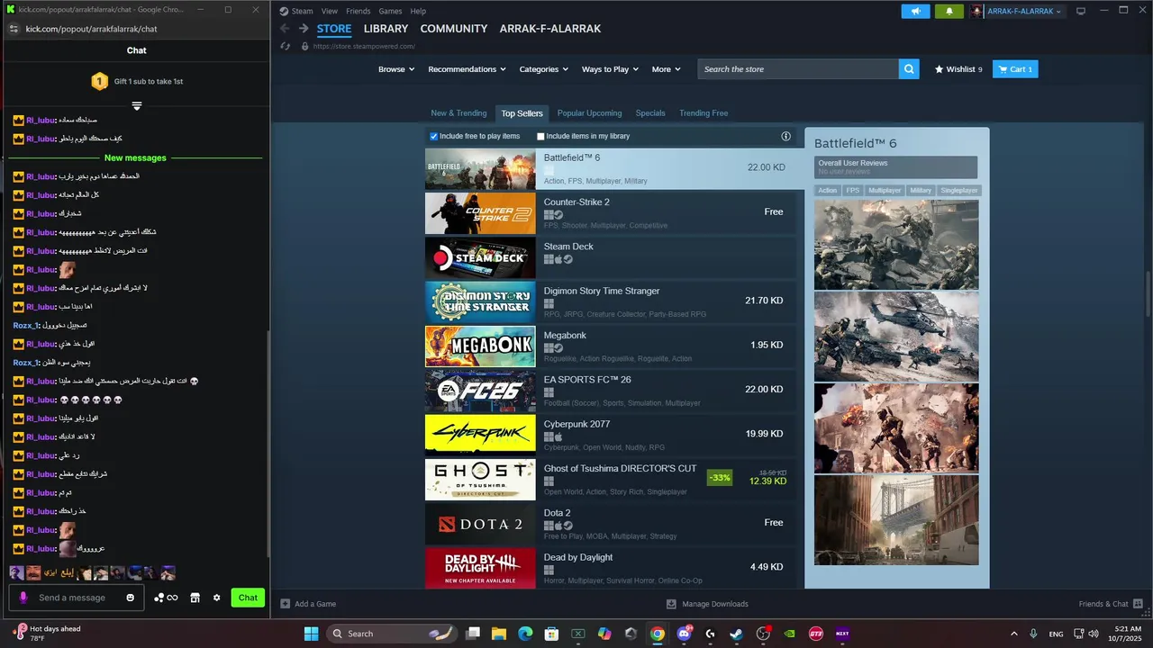Toggle Include items in my library checkbox

[x=540, y=137]
